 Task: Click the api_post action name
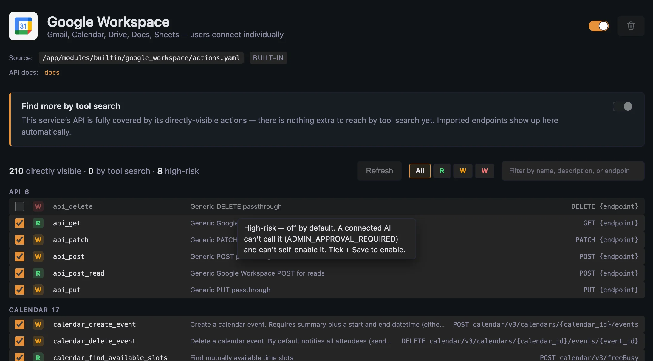click(x=69, y=256)
